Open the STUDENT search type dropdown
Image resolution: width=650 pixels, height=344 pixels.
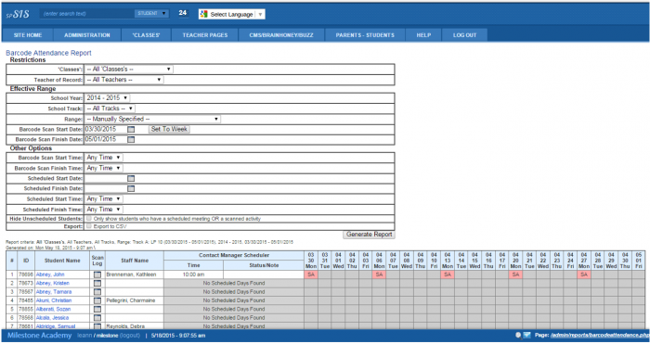pyautogui.click(x=151, y=14)
